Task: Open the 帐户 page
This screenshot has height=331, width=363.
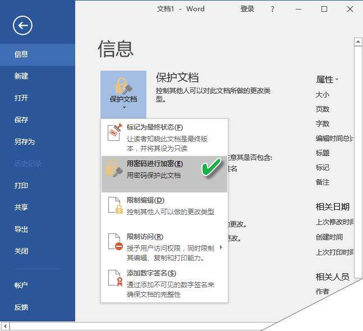Action: [x=38, y=285]
